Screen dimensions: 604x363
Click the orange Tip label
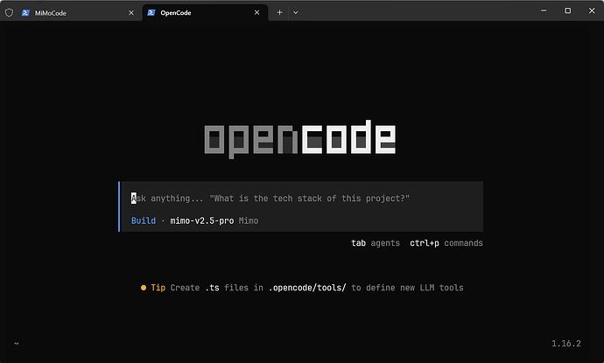pyautogui.click(x=158, y=288)
